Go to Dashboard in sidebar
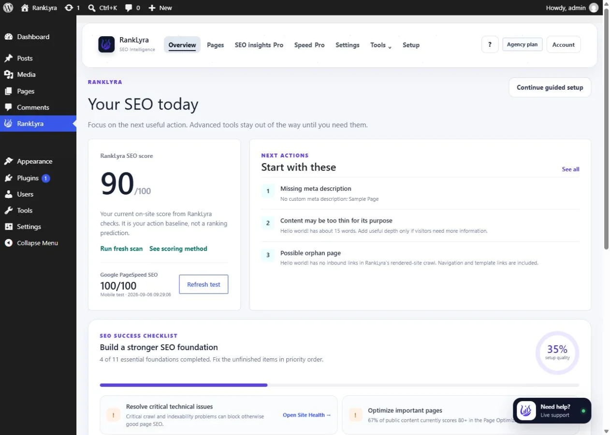This screenshot has height=435, width=610. (x=38, y=37)
